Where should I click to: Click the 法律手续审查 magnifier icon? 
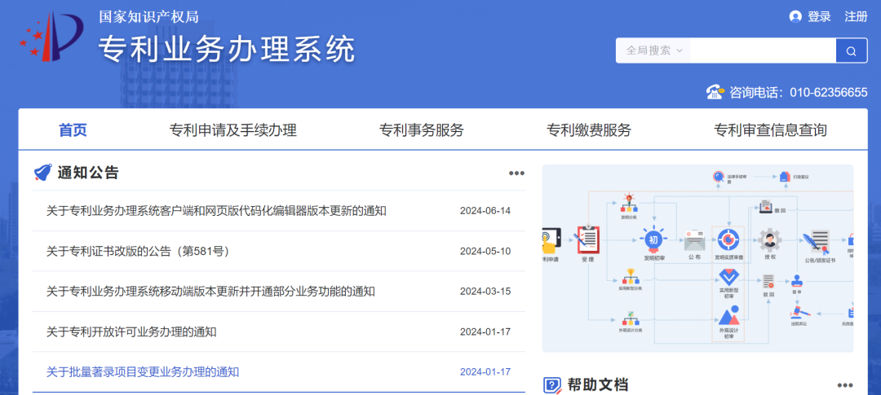click(x=718, y=176)
